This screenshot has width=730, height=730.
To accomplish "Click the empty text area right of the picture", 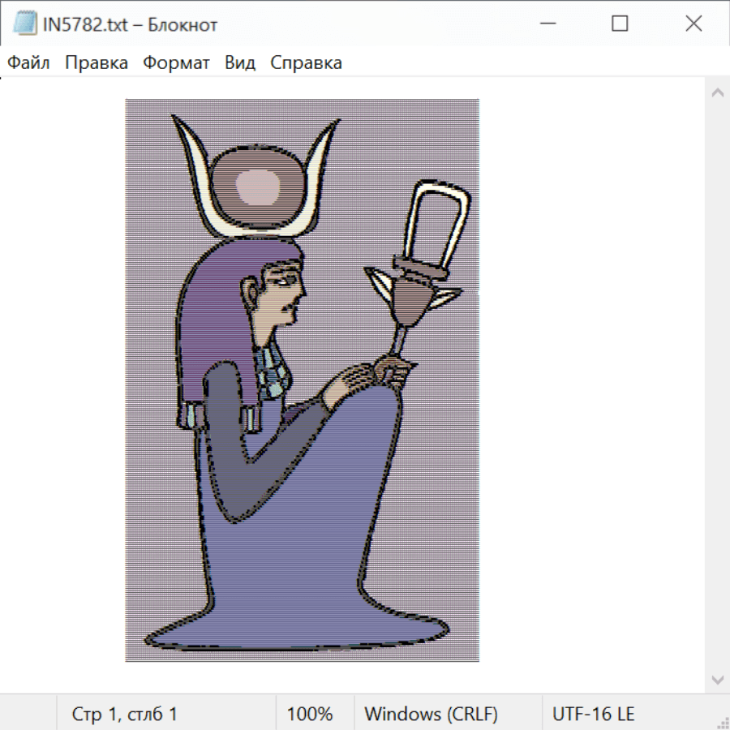I will click(592, 365).
